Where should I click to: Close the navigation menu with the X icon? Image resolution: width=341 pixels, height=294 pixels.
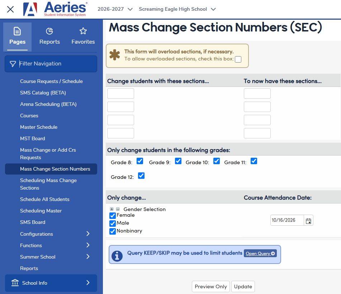tap(10, 9)
